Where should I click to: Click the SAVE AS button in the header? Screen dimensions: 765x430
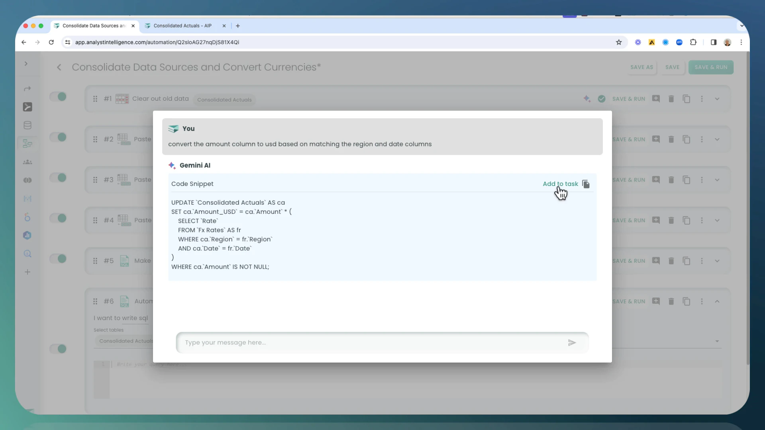pyautogui.click(x=641, y=67)
